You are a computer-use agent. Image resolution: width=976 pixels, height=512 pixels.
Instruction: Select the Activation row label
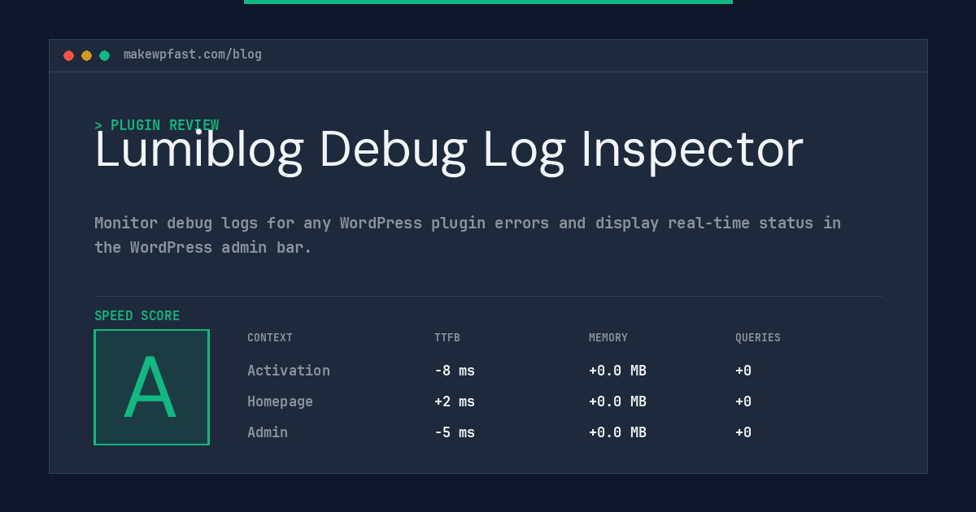pyautogui.click(x=289, y=371)
